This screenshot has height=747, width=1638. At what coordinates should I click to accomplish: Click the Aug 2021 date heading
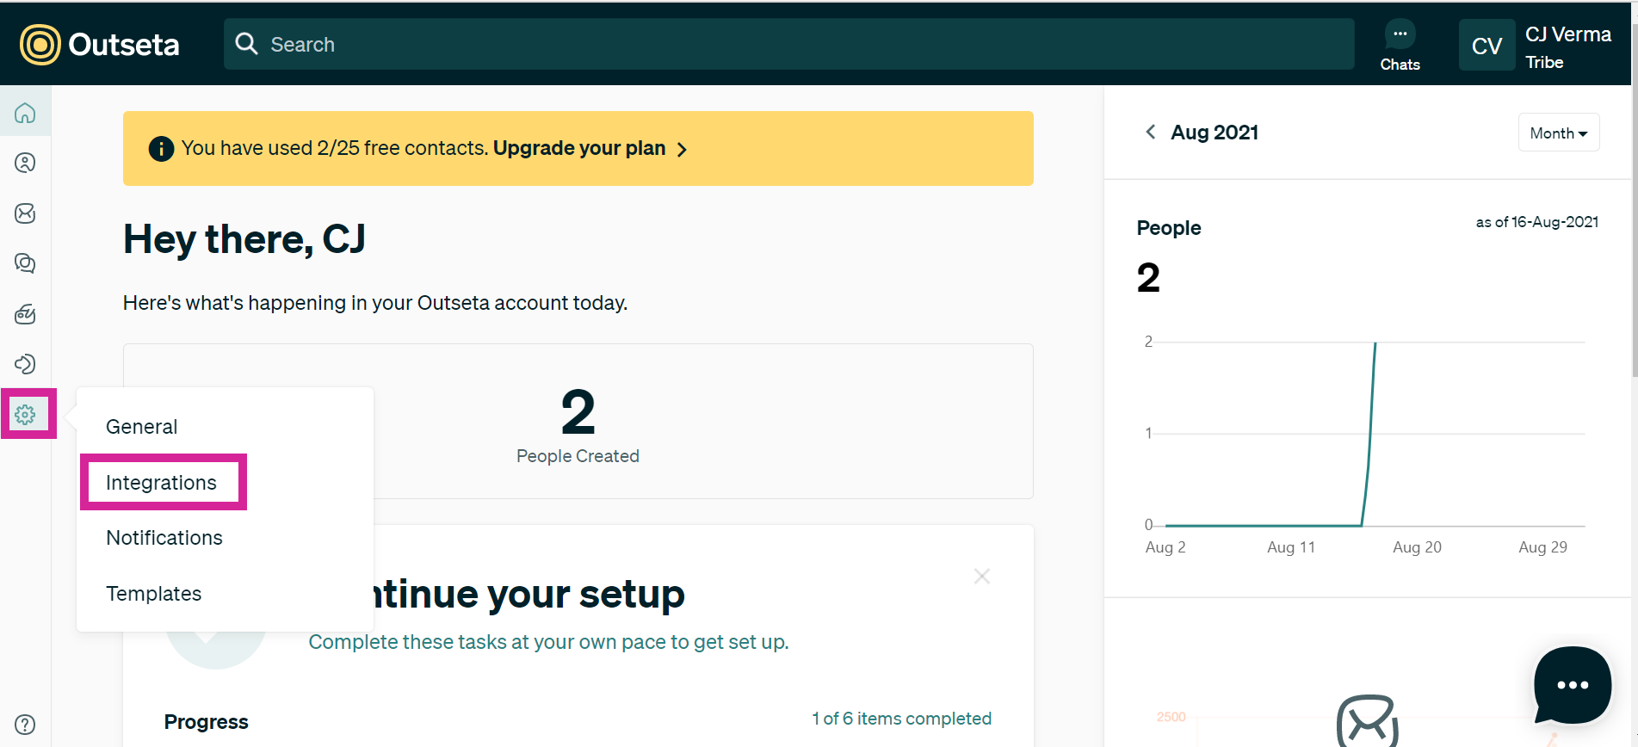click(x=1215, y=133)
